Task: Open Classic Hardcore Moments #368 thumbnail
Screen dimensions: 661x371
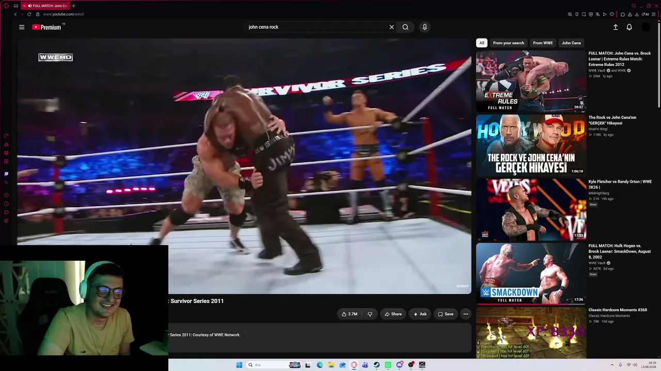Action: 531,333
